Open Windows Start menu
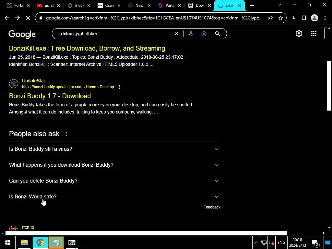 click(8, 243)
